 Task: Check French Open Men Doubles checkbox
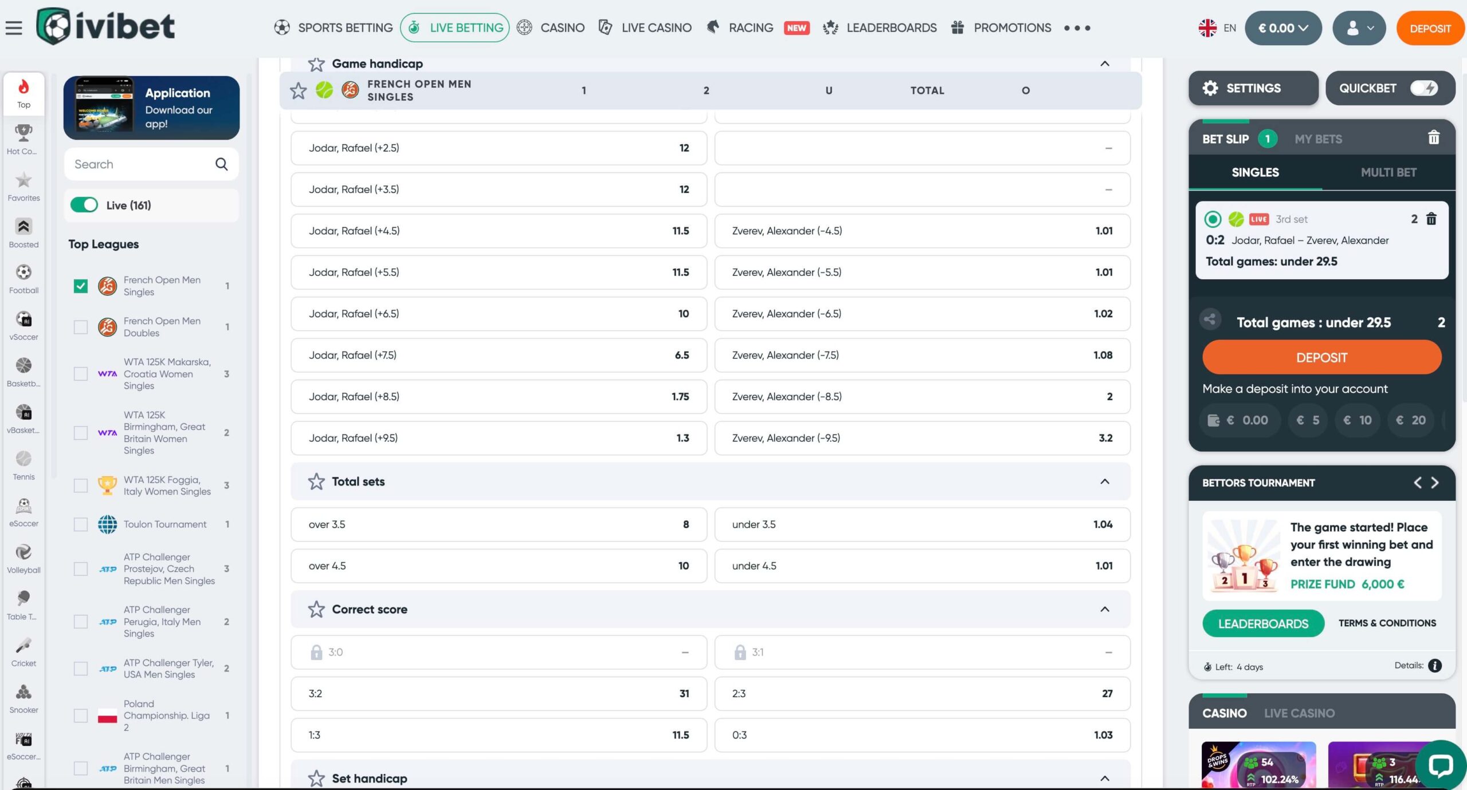click(81, 327)
